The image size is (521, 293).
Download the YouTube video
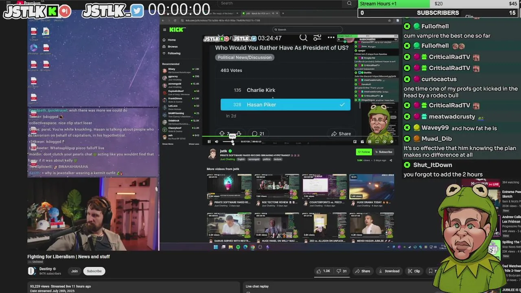389,271
